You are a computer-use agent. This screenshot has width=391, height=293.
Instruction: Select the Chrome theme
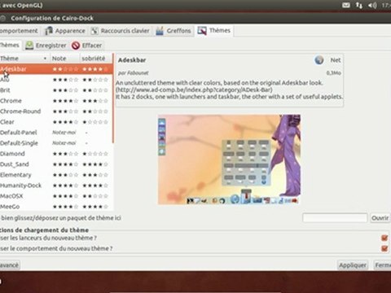click(56, 101)
